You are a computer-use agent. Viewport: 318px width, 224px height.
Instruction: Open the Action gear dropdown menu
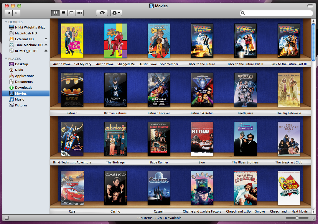click(116, 13)
